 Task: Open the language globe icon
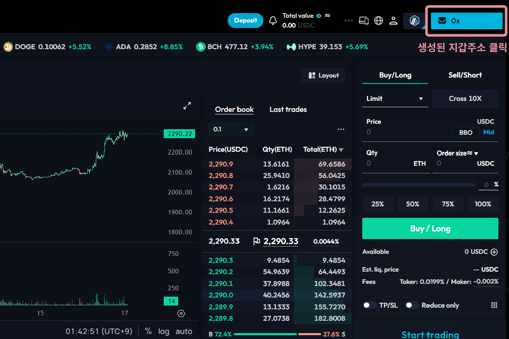point(378,21)
